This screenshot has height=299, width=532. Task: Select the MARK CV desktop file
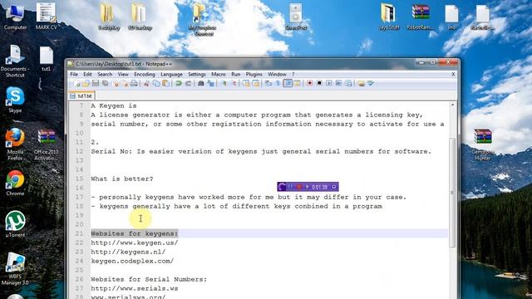(x=47, y=17)
